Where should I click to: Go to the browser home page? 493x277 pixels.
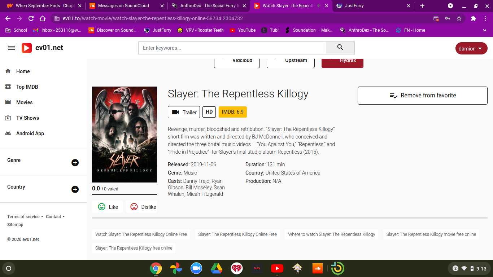[x=43, y=18]
